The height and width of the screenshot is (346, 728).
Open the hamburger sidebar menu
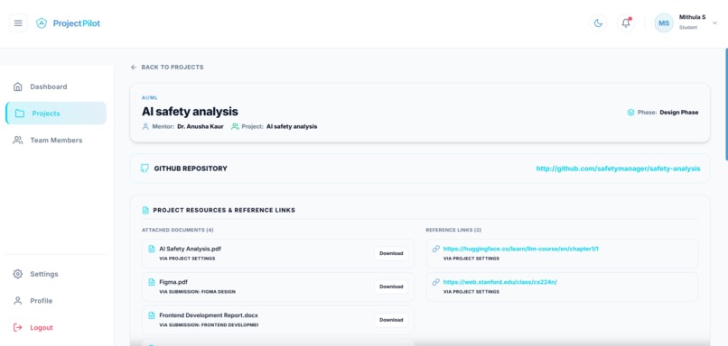point(18,23)
